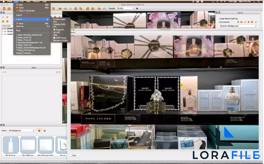Open the View menu
This screenshot has width=264, height=164.
(28, 2)
